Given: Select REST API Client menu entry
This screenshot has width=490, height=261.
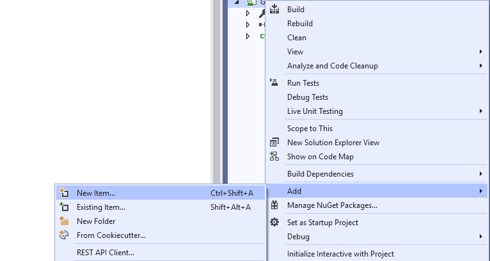Looking at the screenshot, I should coord(106,252).
